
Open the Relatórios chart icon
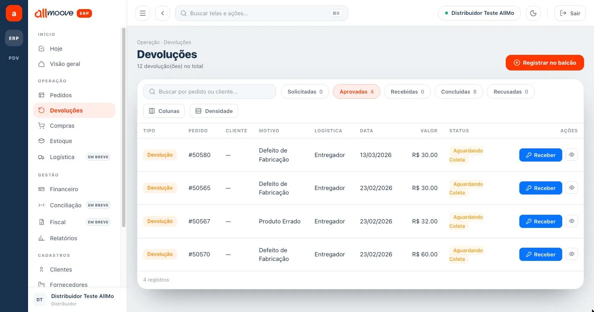point(41,238)
